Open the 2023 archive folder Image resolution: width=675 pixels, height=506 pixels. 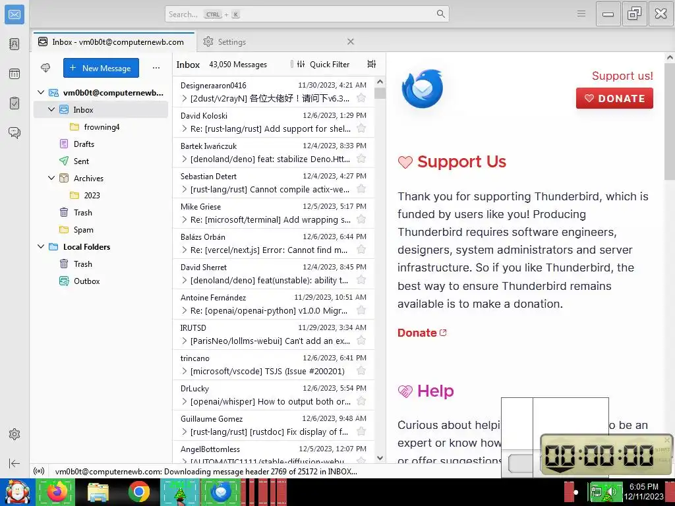tap(101, 195)
